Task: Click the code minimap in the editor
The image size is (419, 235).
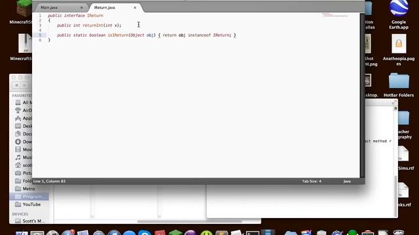Action: (335, 14)
